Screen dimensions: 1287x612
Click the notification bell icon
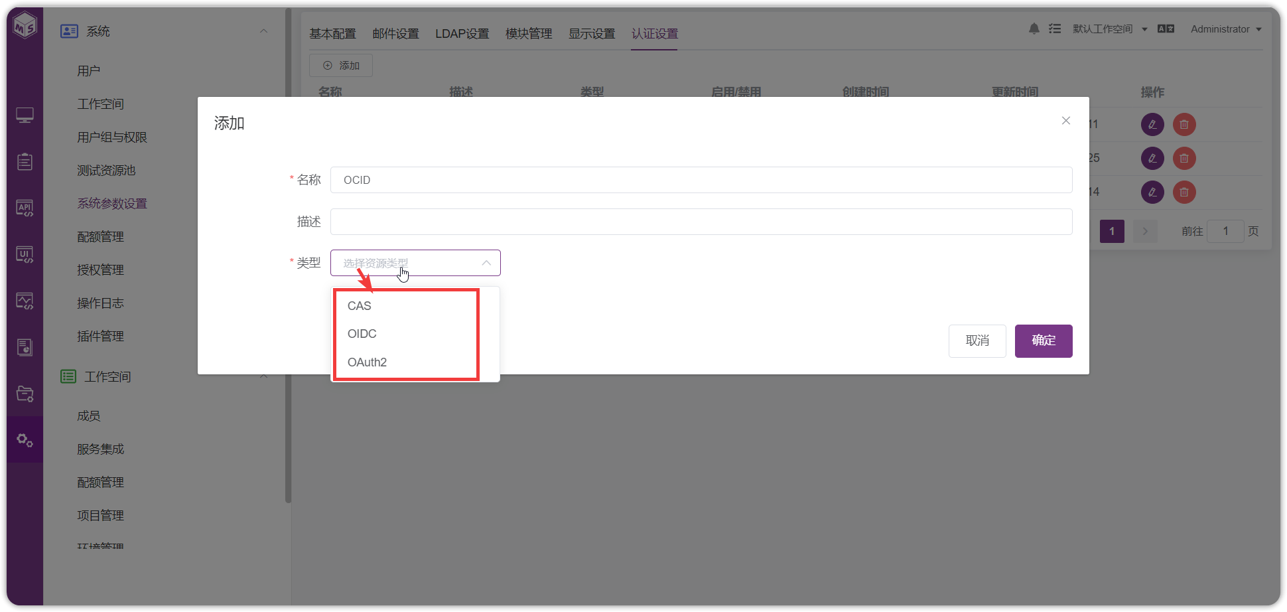point(1034,29)
